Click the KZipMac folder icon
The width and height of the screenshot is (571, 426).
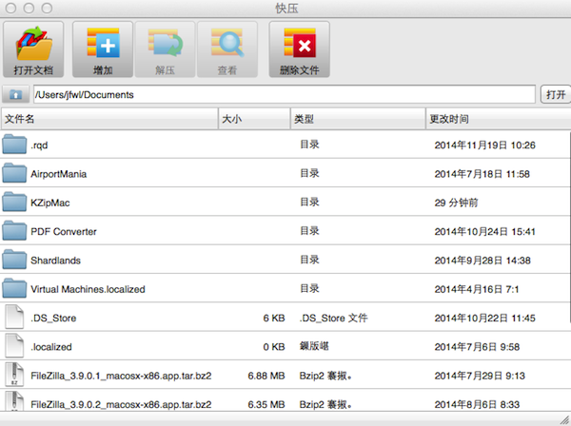pyautogui.click(x=15, y=203)
